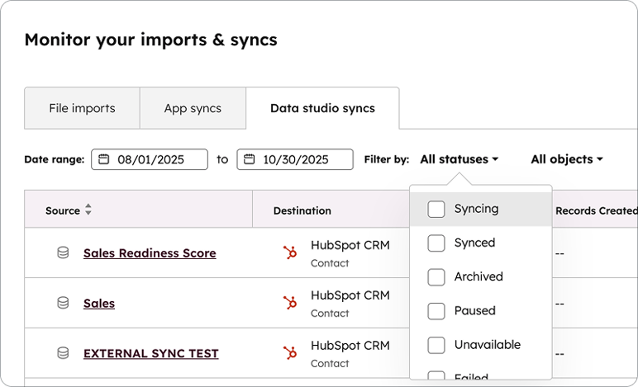This screenshot has width=638, height=387.
Task: Enable the Paused status checkbox
Action: [436, 311]
